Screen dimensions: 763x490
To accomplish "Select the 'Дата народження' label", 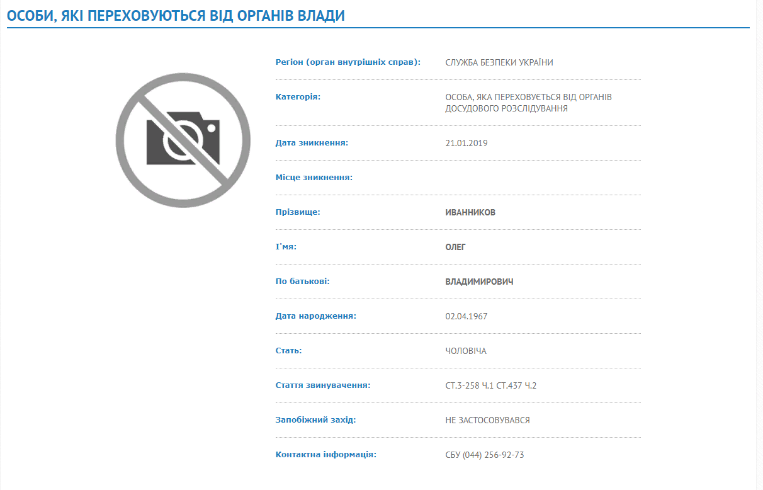I will click(x=315, y=316).
